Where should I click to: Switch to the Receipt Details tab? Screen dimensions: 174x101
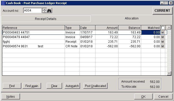(46, 19)
